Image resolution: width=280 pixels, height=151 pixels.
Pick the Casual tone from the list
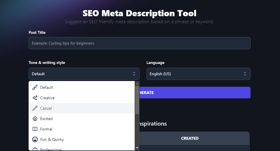(46, 108)
